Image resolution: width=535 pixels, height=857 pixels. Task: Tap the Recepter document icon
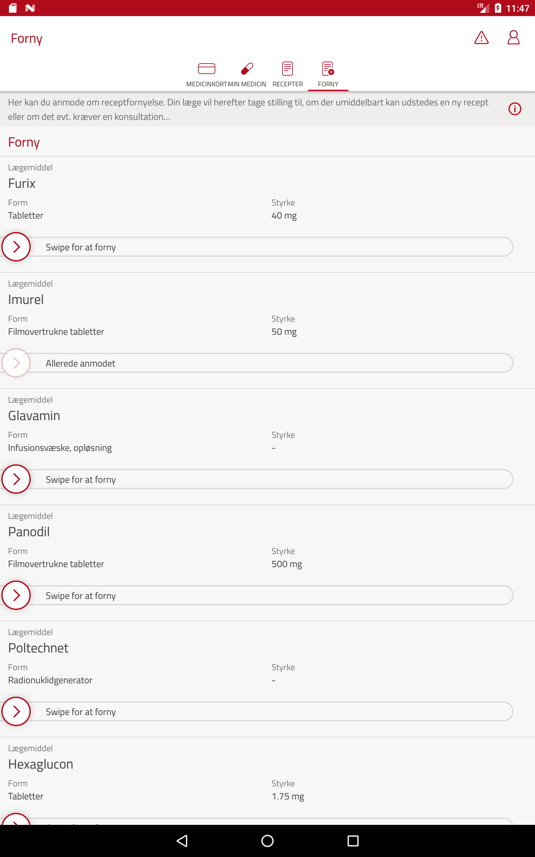pyautogui.click(x=287, y=68)
